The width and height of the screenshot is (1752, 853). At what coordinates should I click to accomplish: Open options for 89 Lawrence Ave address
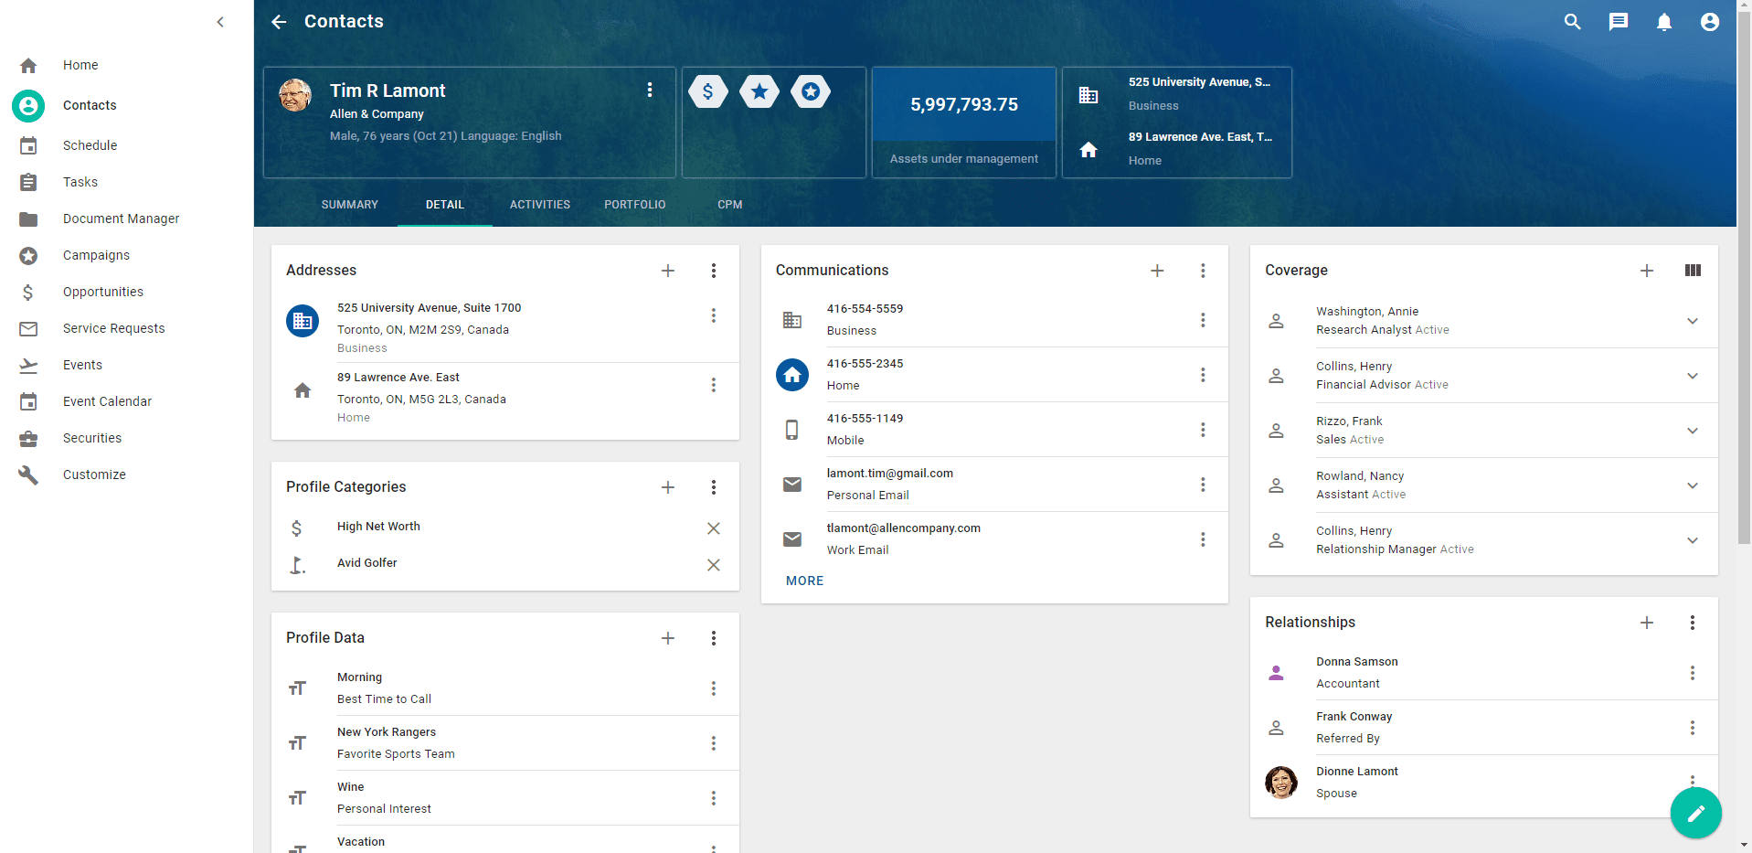click(714, 385)
